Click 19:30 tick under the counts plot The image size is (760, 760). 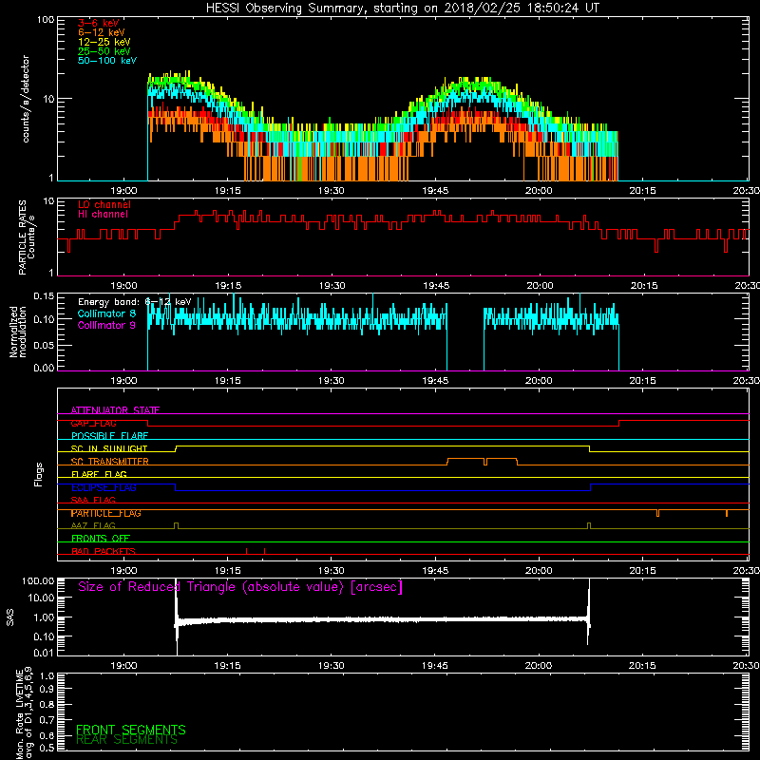coord(331,191)
